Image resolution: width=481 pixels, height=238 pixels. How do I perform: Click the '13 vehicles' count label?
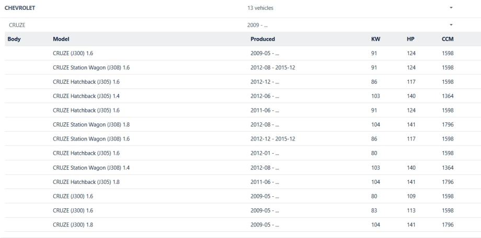[x=260, y=8]
